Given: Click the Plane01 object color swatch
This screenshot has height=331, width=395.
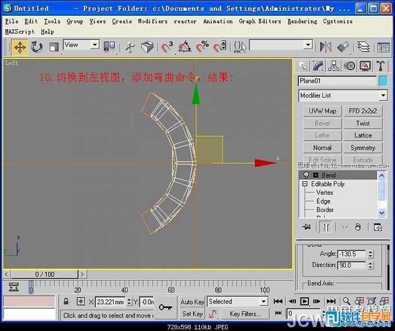Looking at the screenshot, I should [383, 81].
